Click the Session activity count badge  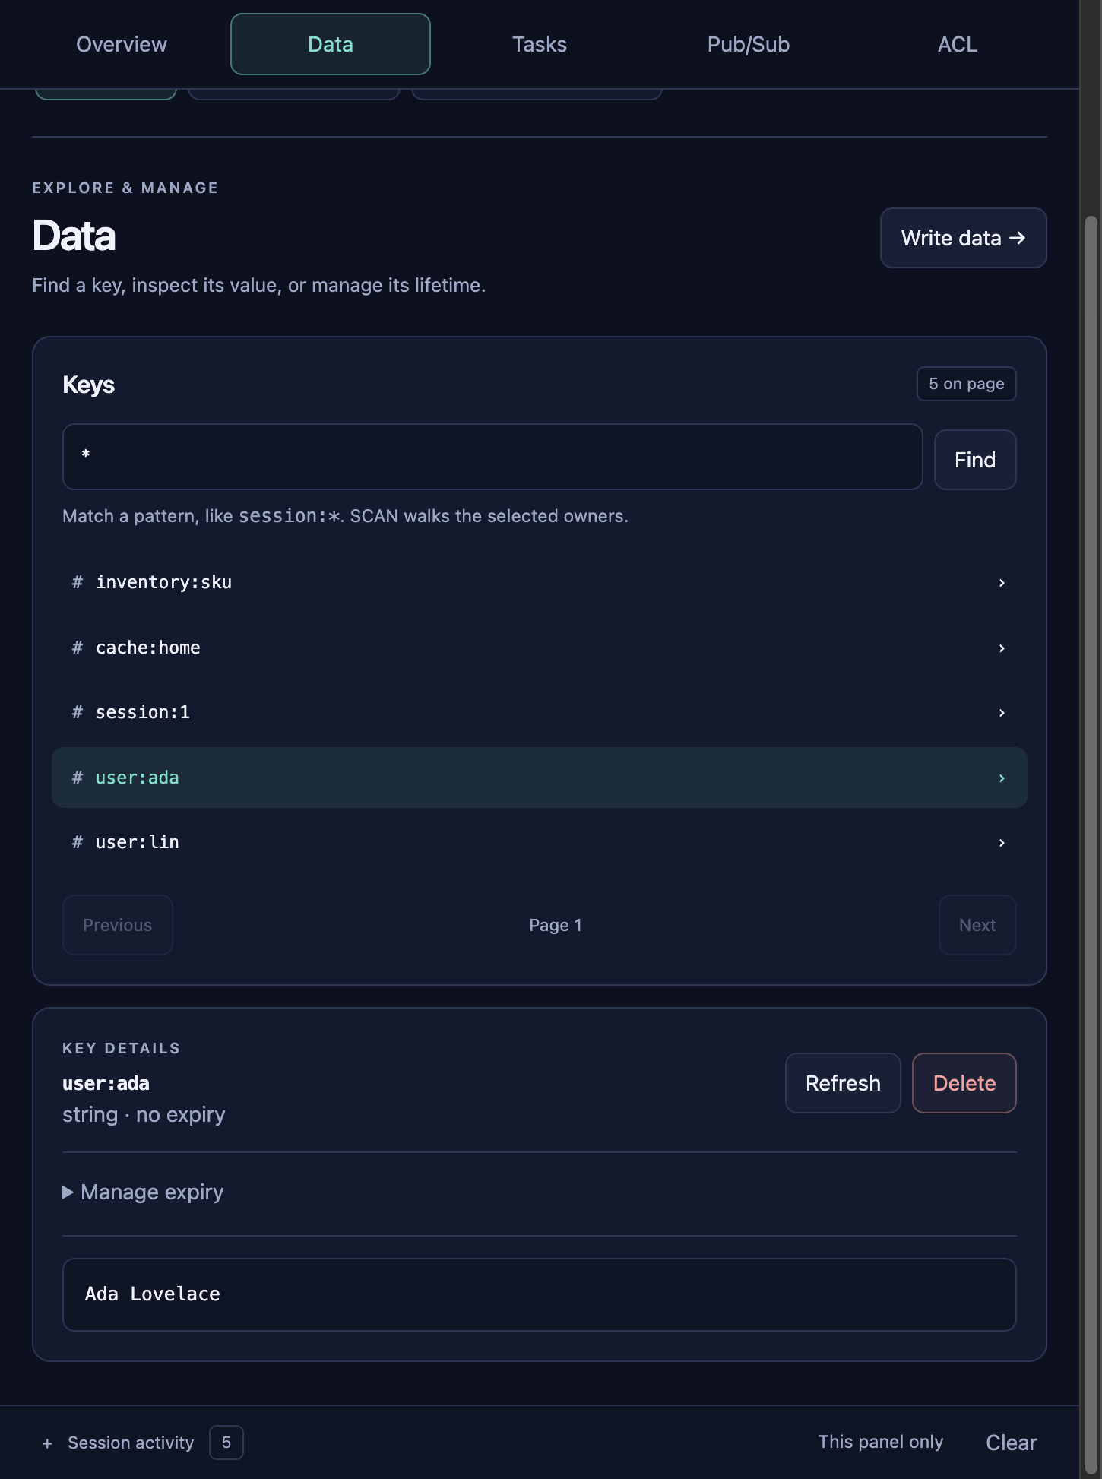click(x=226, y=1443)
